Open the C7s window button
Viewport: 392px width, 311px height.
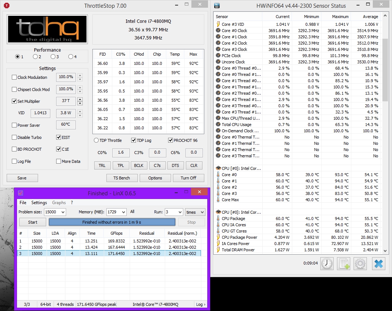(x=157, y=165)
